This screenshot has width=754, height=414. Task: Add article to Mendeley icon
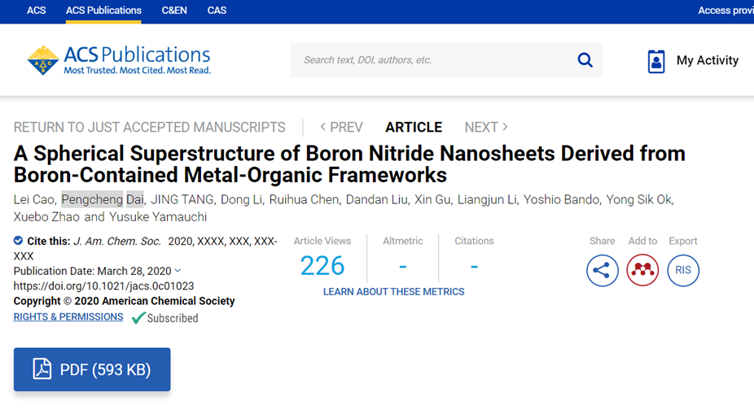pyautogui.click(x=642, y=270)
